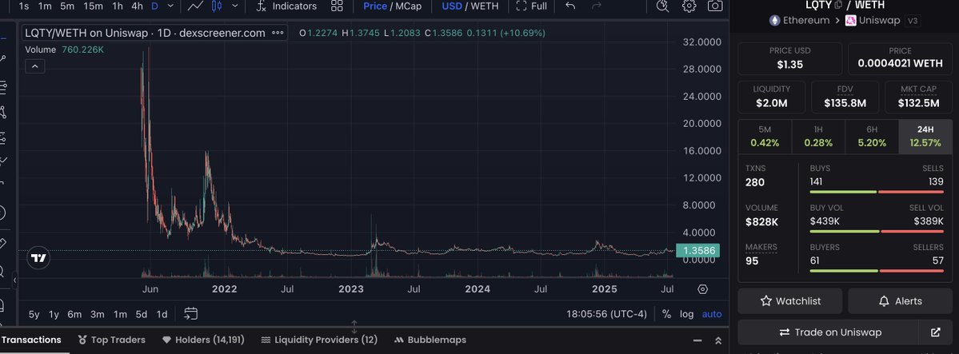Select 1H price change period
This screenshot has width=959, height=354.
point(818,137)
